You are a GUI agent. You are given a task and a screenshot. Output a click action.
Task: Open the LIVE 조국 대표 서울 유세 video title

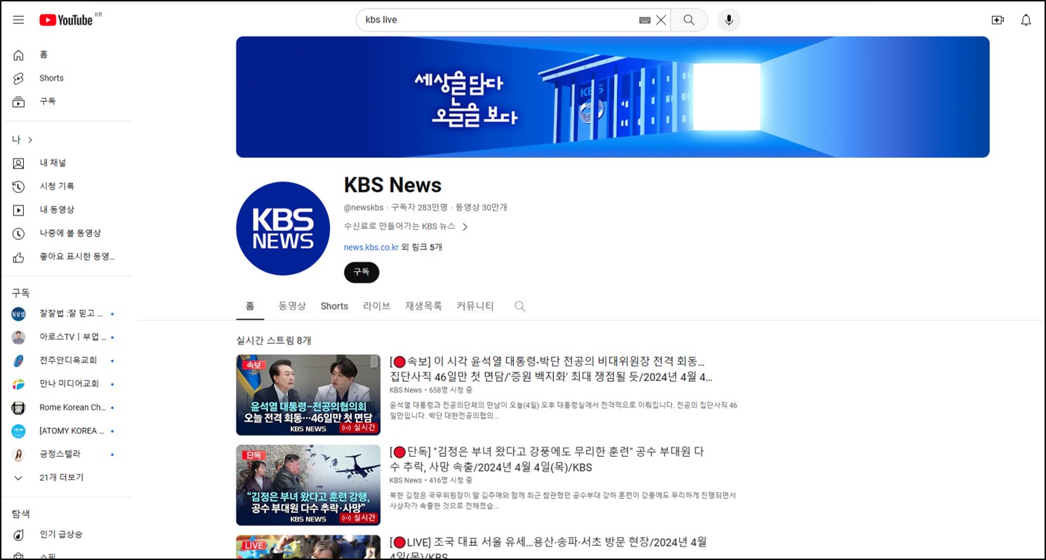click(x=548, y=549)
